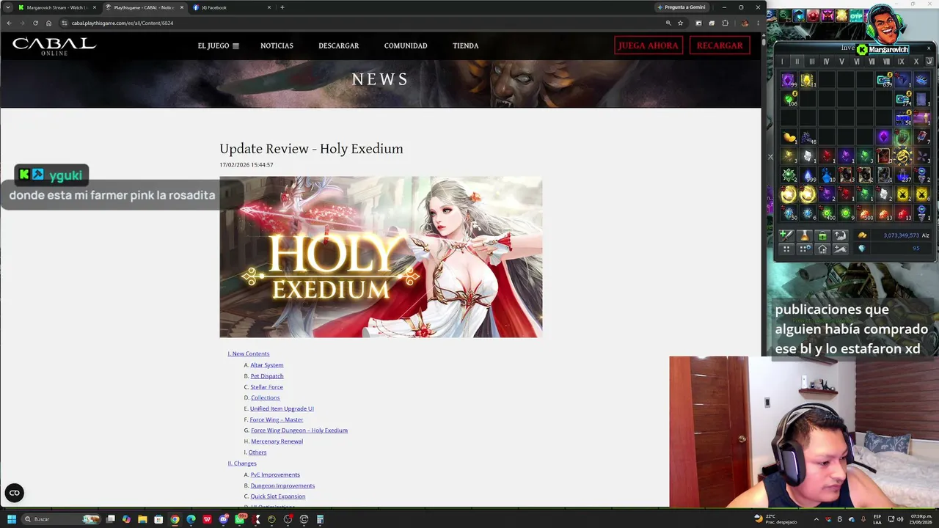
Task: Click the Pregunta a Gemini button
Action: [x=682, y=7]
